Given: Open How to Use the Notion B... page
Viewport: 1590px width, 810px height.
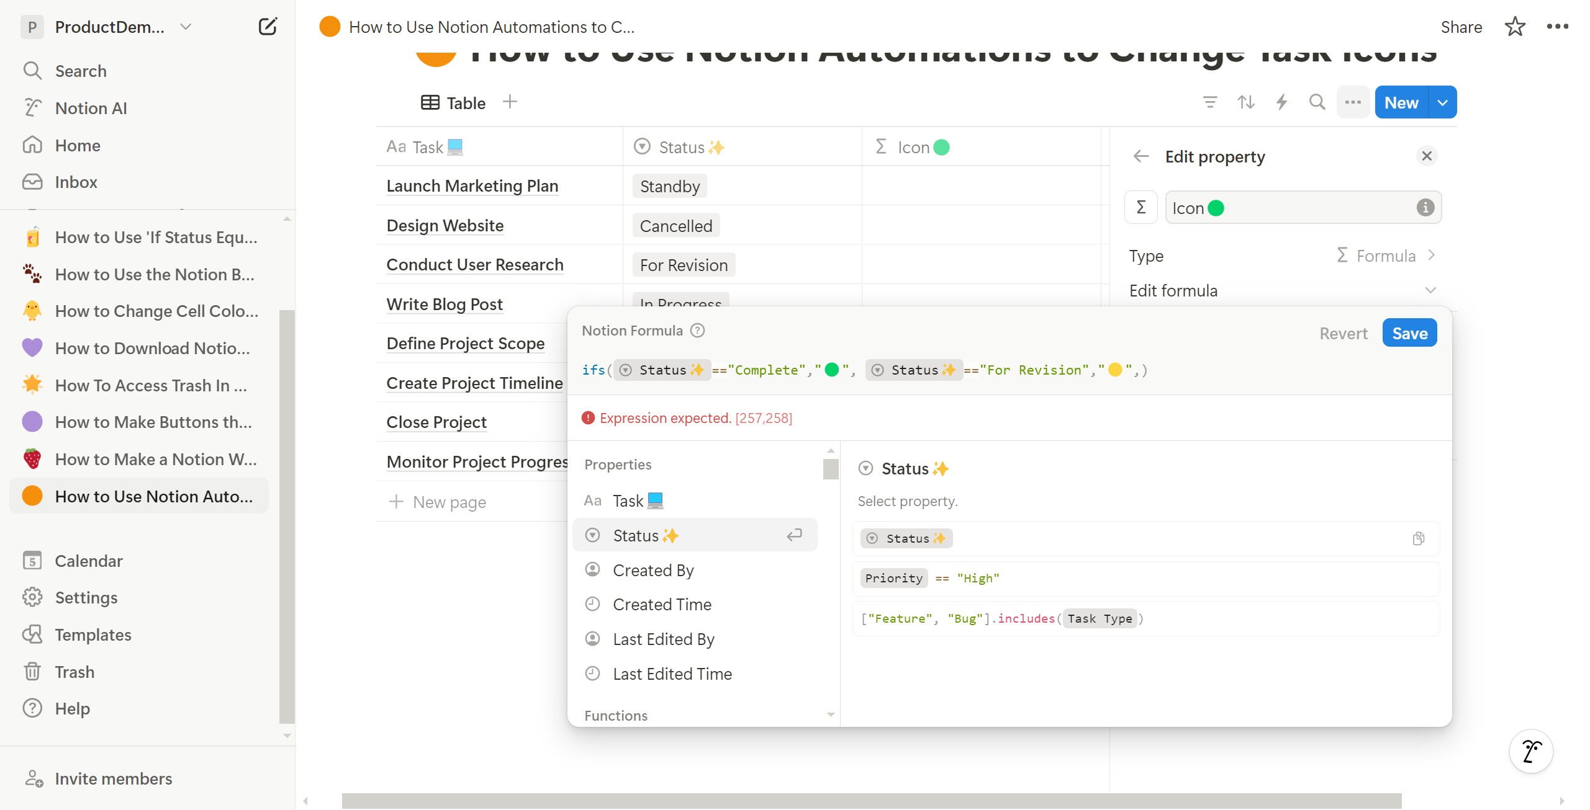Looking at the screenshot, I should 140,274.
